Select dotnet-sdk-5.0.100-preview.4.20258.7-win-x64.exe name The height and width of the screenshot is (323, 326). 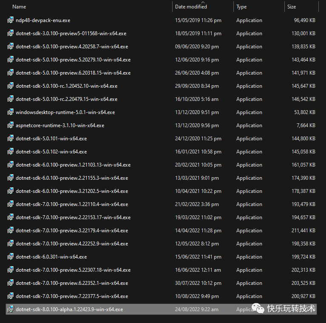coord(72,47)
